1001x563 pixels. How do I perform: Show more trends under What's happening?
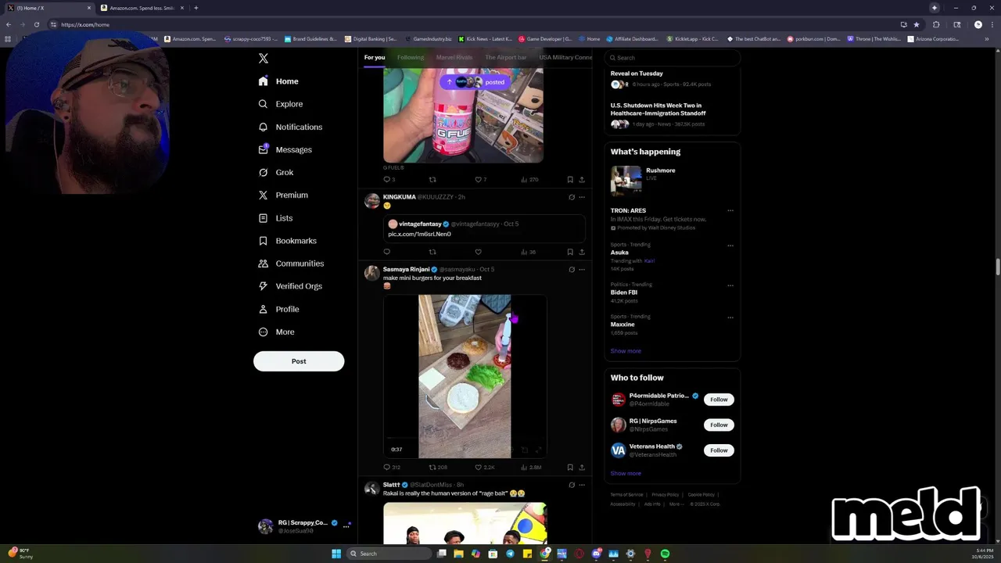(x=626, y=351)
